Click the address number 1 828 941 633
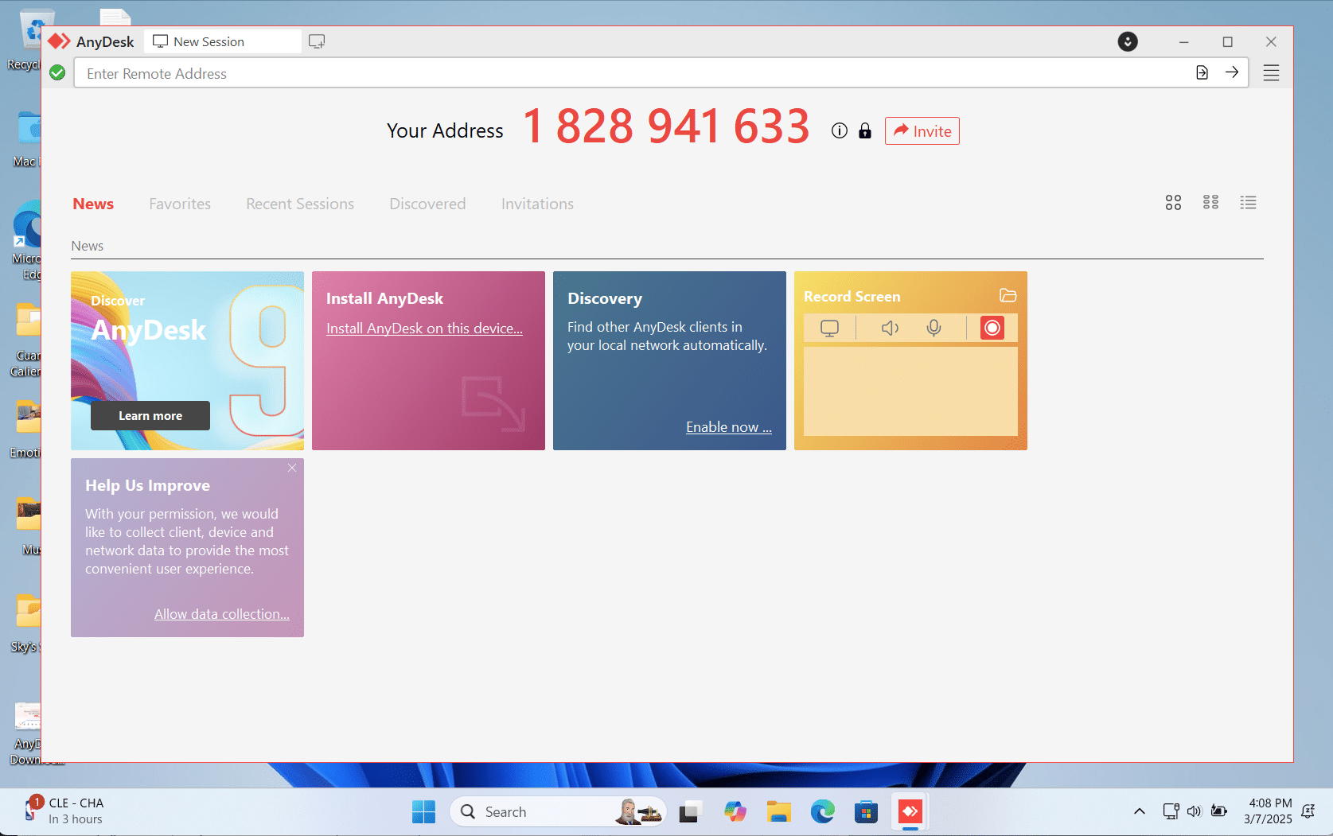Screen dimensions: 1333x836 [x=666, y=126]
